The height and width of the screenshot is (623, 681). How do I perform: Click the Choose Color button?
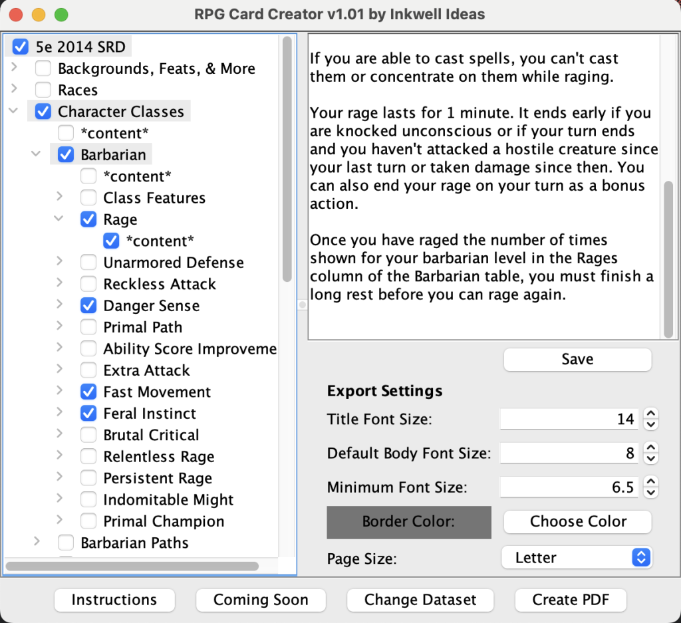[x=577, y=521]
